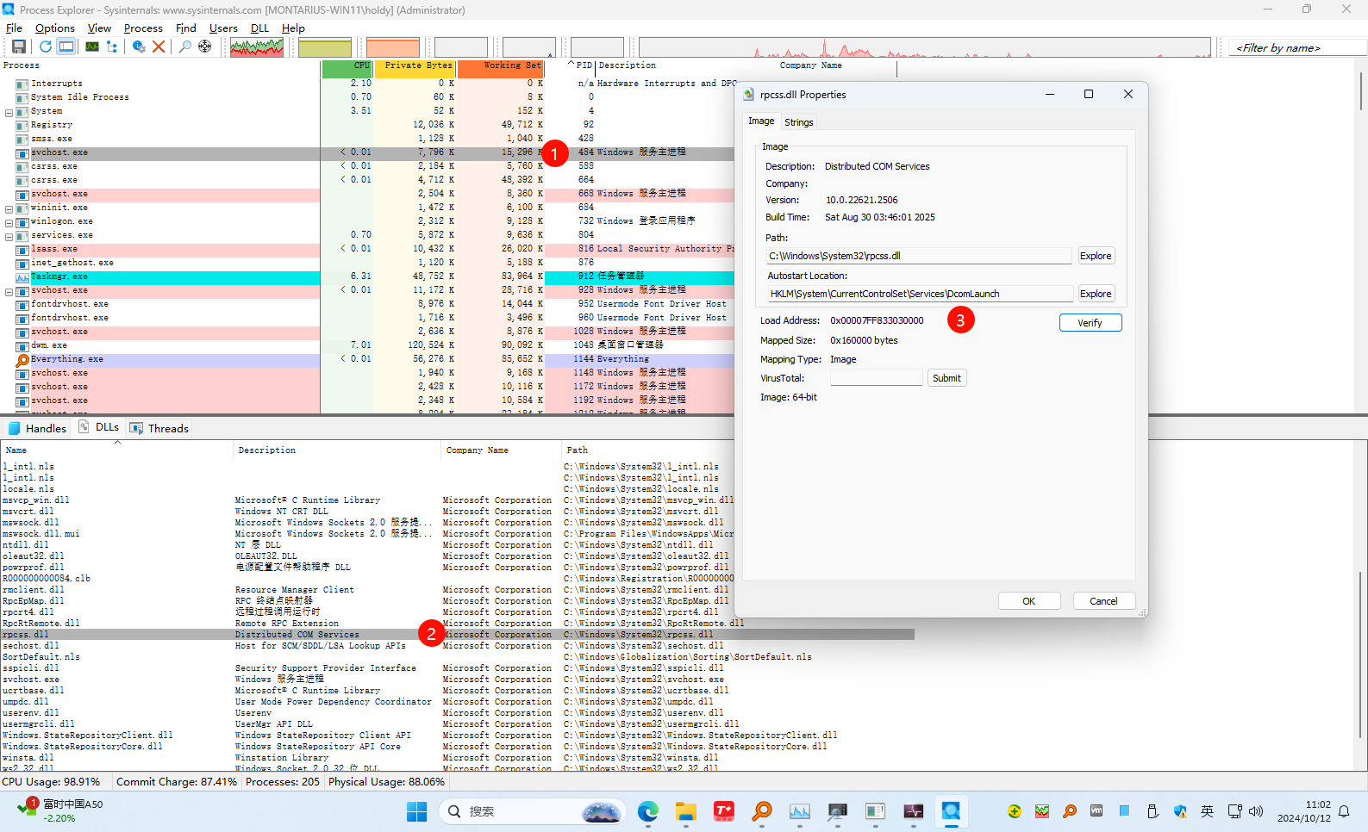The image size is (1368, 832).
Task: Open Microsoft Edge from the taskbar
Action: pos(648,811)
